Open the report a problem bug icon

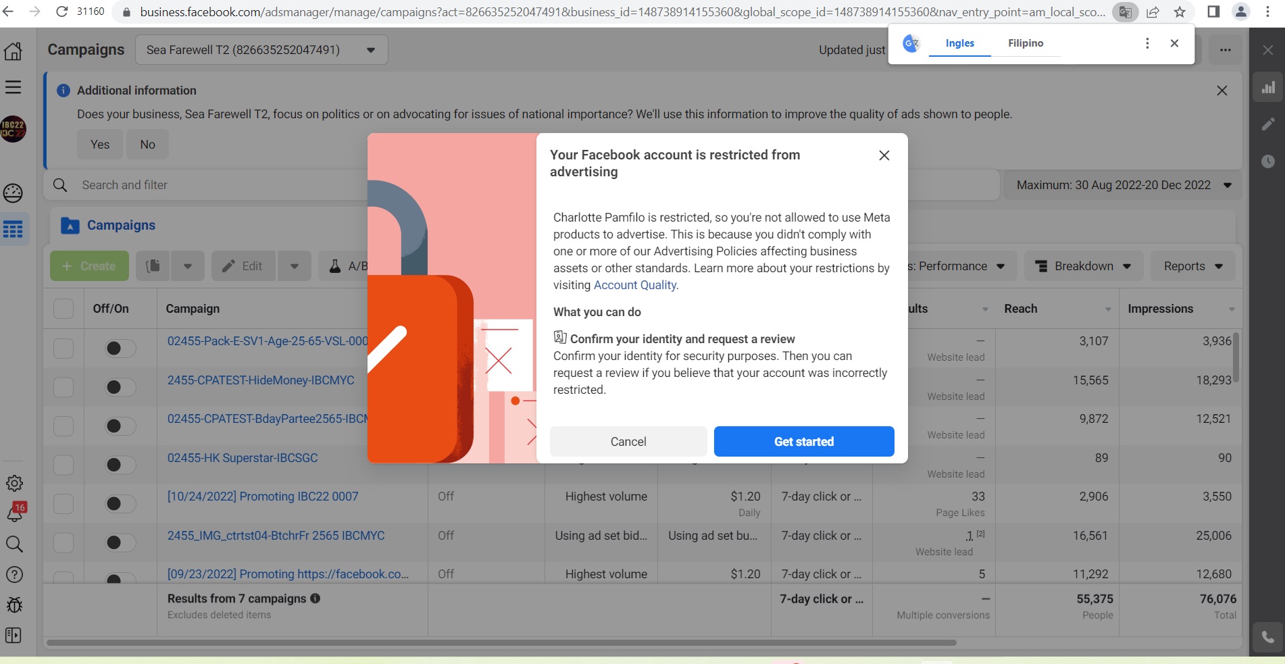(x=14, y=605)
